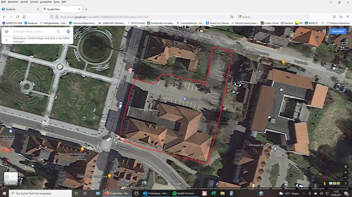Center map on my location
This screenshot has width=352, height=197.
(346, 167)
